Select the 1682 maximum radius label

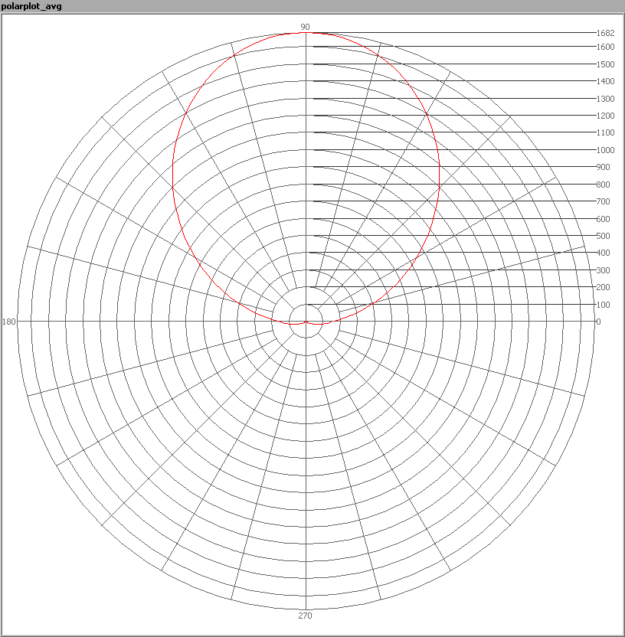605,33
